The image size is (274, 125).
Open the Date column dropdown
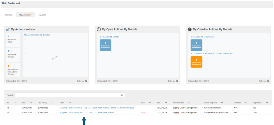coord(31,103)
